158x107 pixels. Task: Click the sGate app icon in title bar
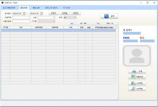click(3, 3)
